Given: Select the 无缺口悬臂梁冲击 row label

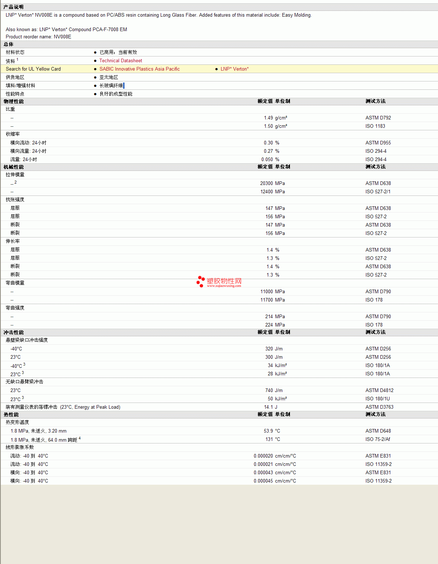Looking at the screenshot, I should [25, 382].
